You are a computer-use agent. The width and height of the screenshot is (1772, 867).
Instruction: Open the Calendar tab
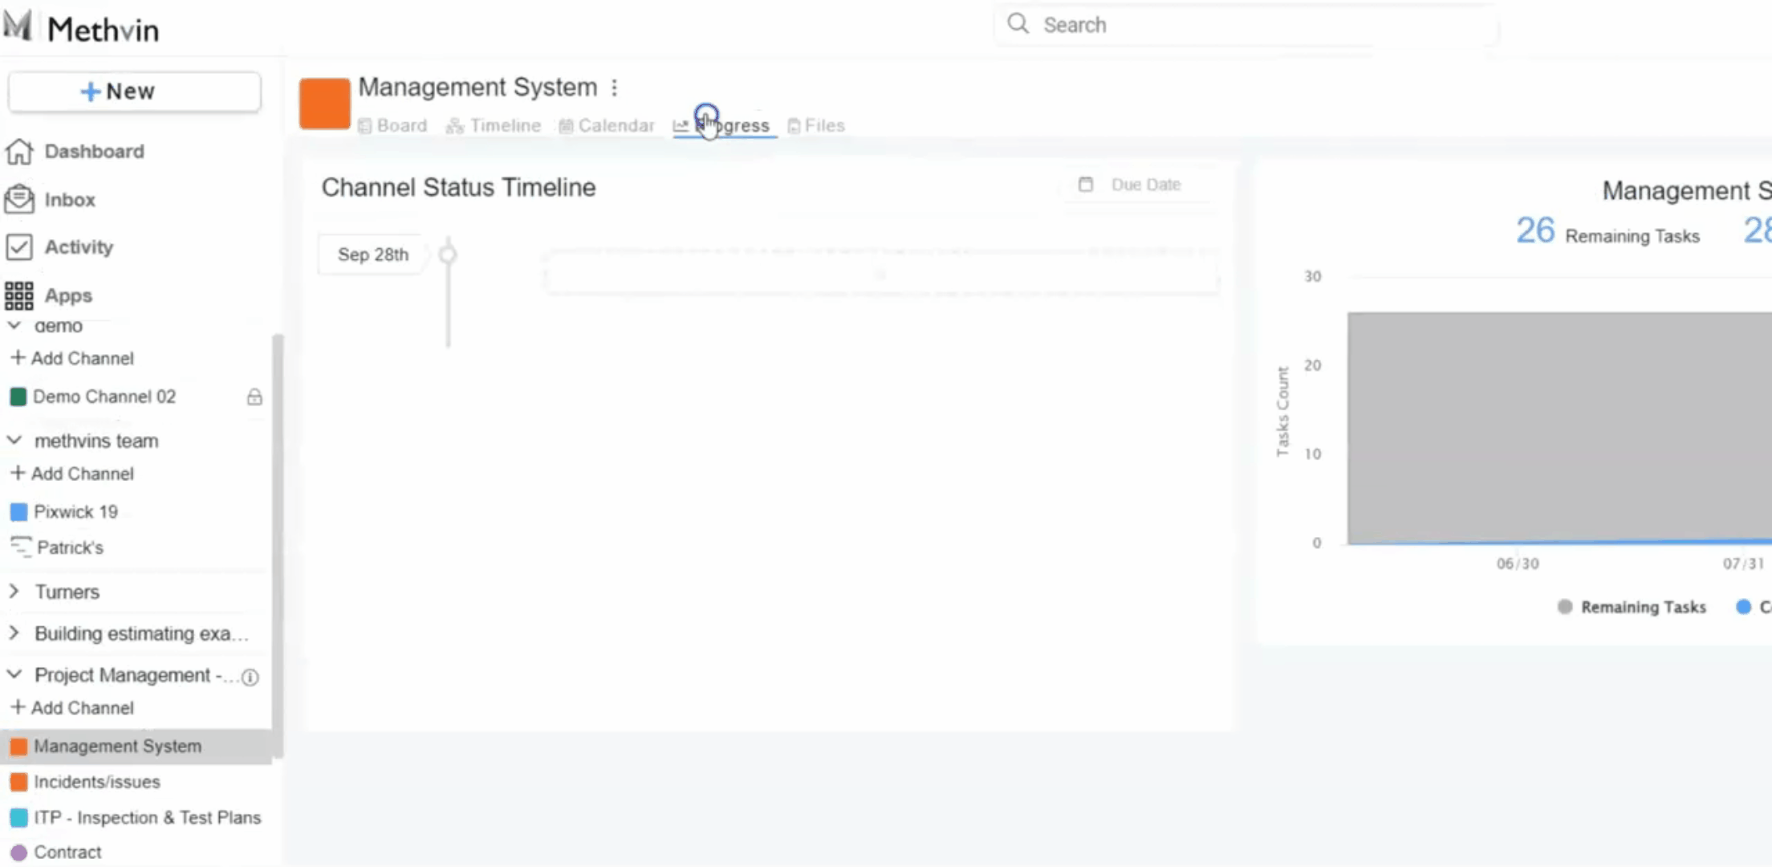coord(608,126)
